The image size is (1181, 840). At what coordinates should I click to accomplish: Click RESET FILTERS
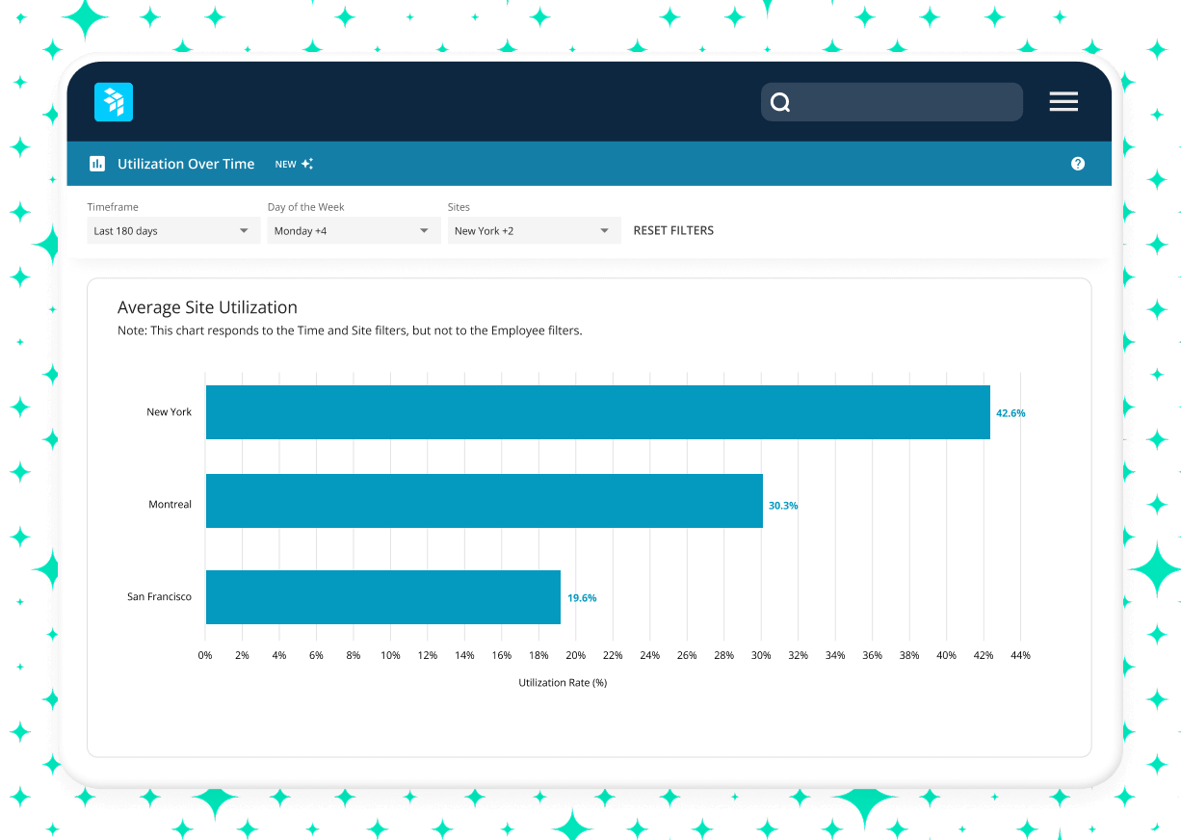point(673,231)
